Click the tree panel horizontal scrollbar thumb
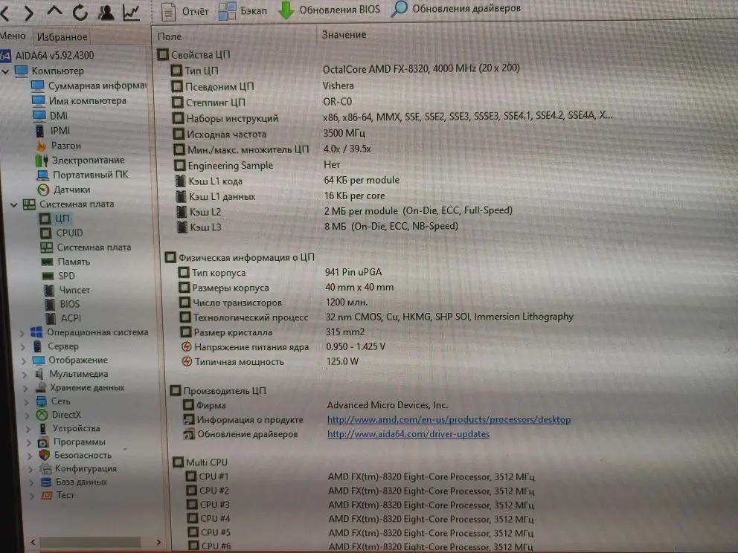This screenshot has height=553, width=738. pos(90,542)
